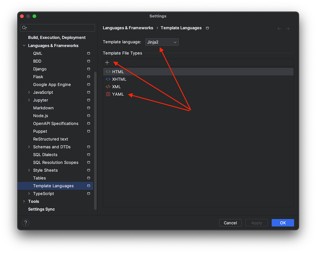
Task: Expand the JavaScript tree node
Action: [28, 92]
